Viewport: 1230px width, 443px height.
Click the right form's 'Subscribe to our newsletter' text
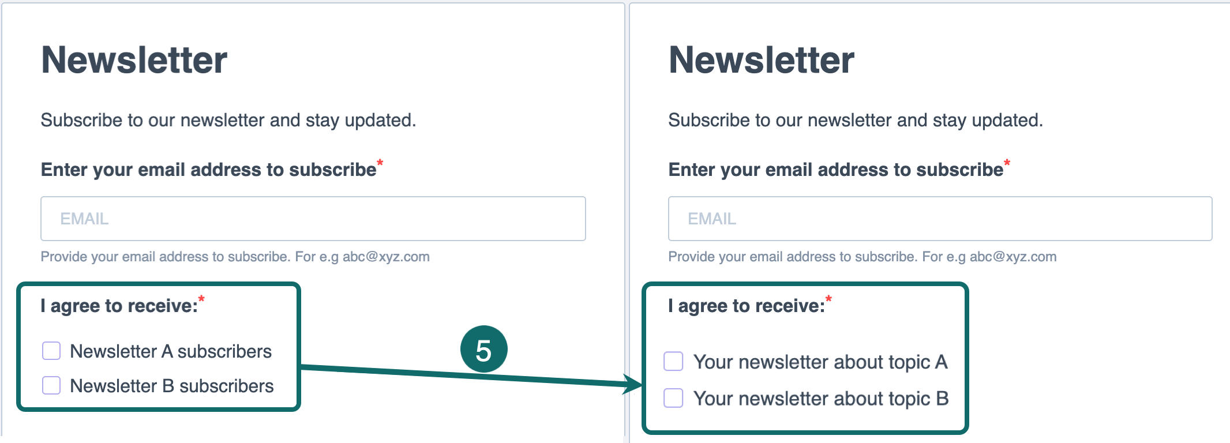855,120
